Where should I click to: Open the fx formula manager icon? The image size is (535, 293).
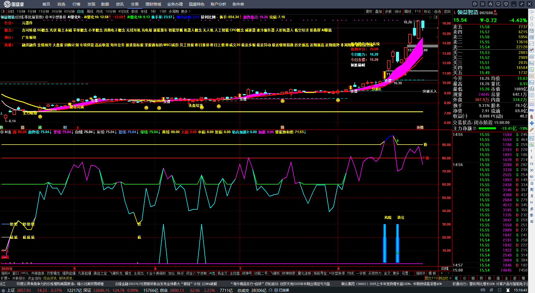coord(490,4)
